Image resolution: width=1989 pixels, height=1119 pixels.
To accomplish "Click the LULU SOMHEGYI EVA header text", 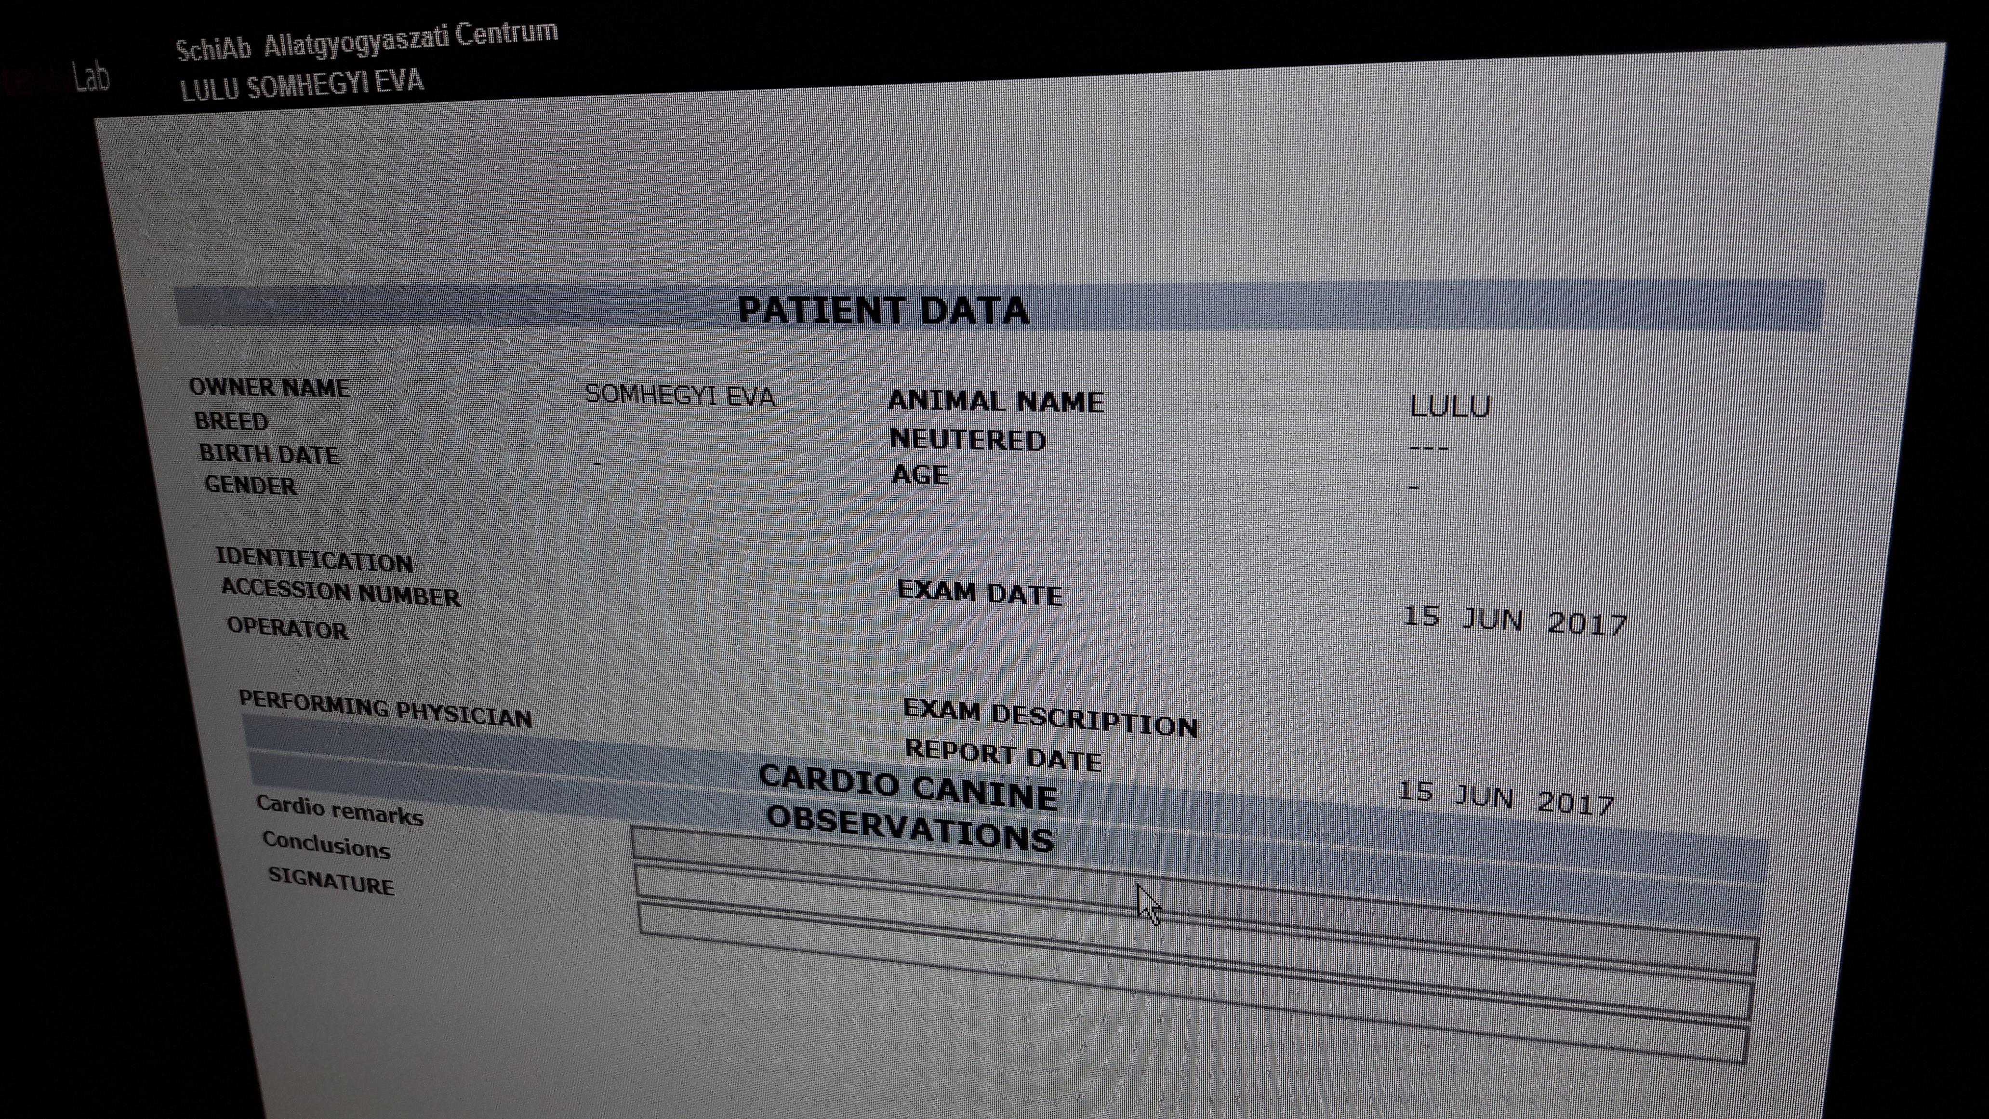I will [x=302, y=85].
